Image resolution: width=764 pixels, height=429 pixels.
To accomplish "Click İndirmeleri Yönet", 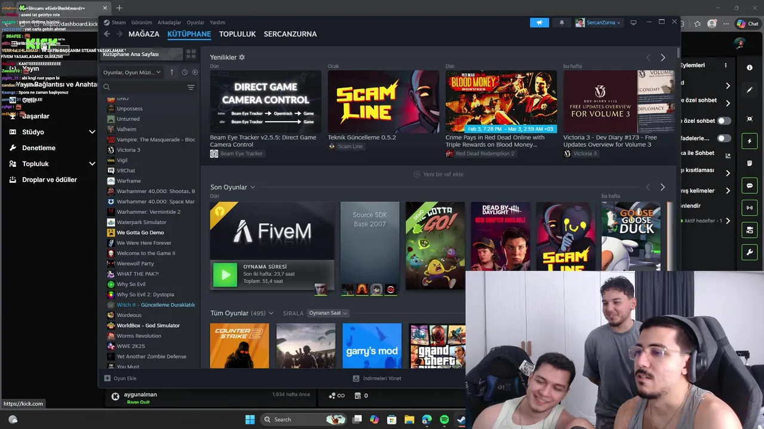I will tap(377, 378).
